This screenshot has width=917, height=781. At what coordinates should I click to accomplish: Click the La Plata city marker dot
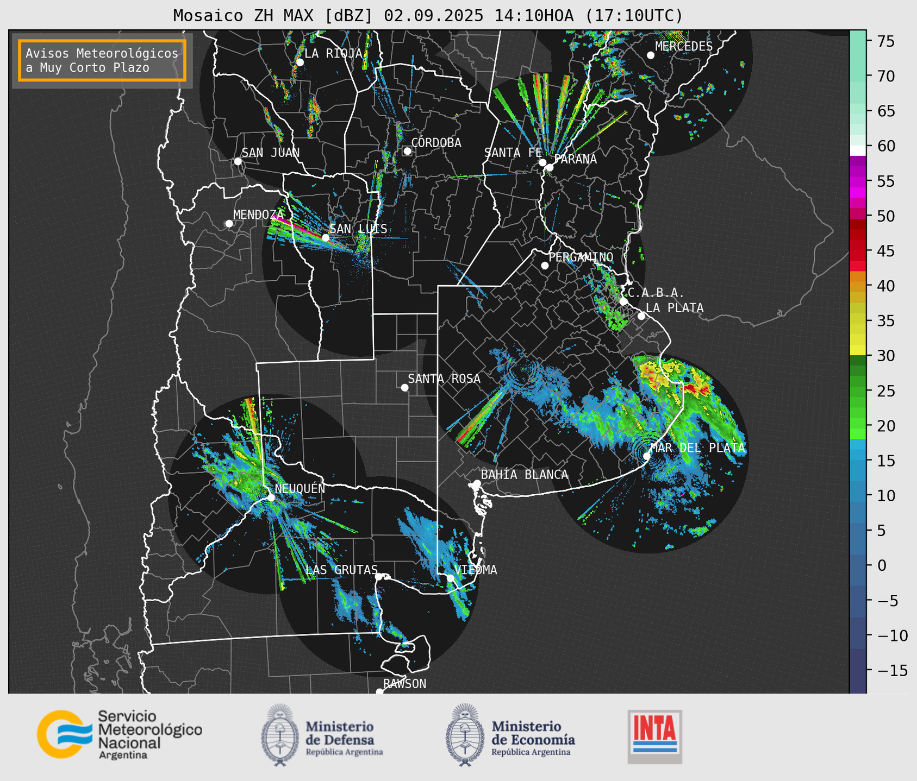coord(641,316)
